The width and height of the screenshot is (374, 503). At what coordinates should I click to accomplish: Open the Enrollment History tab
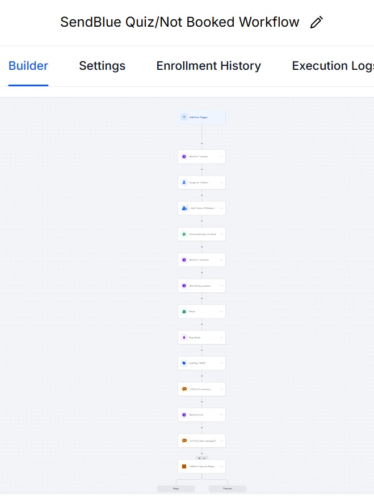[208, 66]
